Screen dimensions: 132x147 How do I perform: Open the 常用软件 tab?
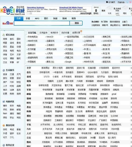tap(54, 33)
